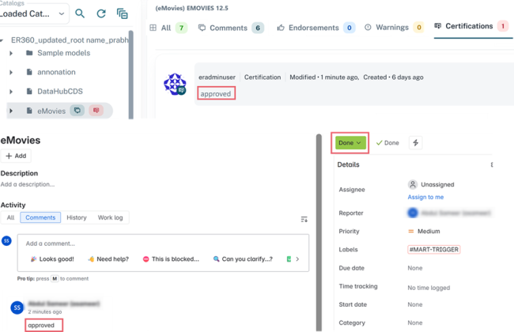Click the Due date None value
The image size is (514, 332).
pos(415,268)
